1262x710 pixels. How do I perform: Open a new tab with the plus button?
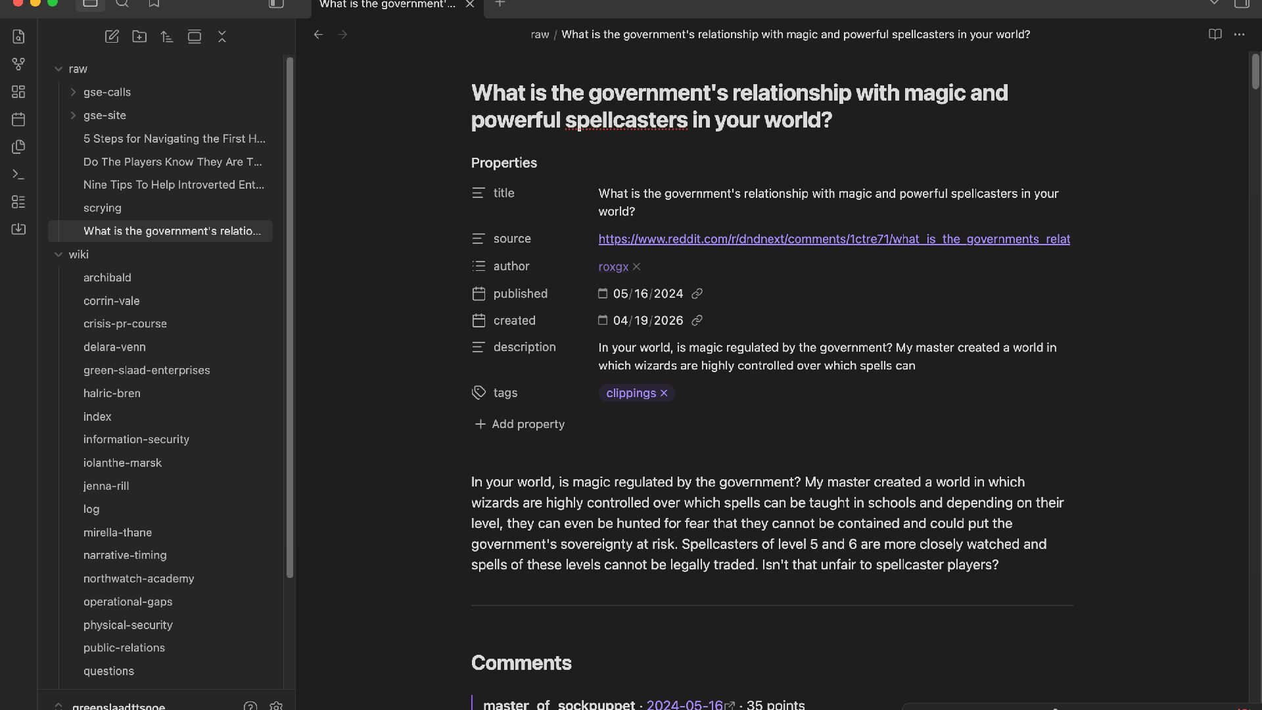click(500, 4)
